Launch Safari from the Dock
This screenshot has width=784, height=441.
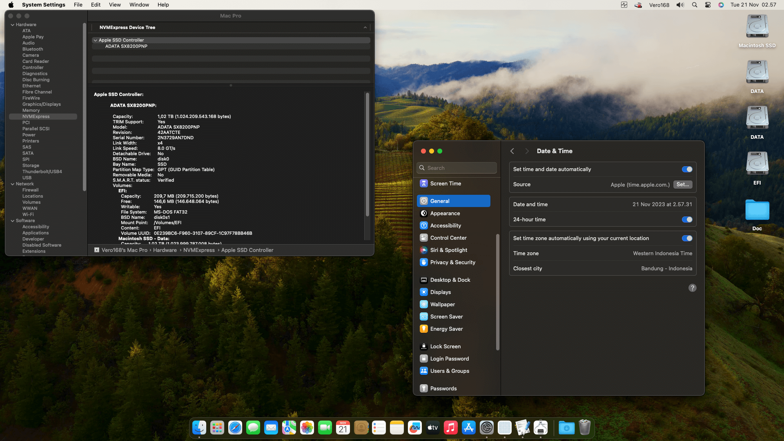(235, 428)
